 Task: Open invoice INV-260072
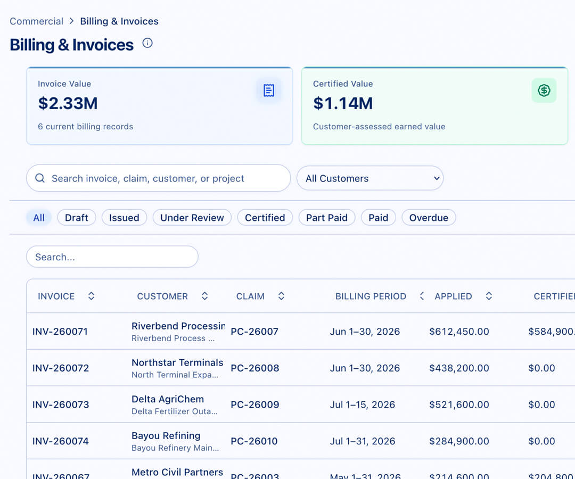(x=61, y=368)
